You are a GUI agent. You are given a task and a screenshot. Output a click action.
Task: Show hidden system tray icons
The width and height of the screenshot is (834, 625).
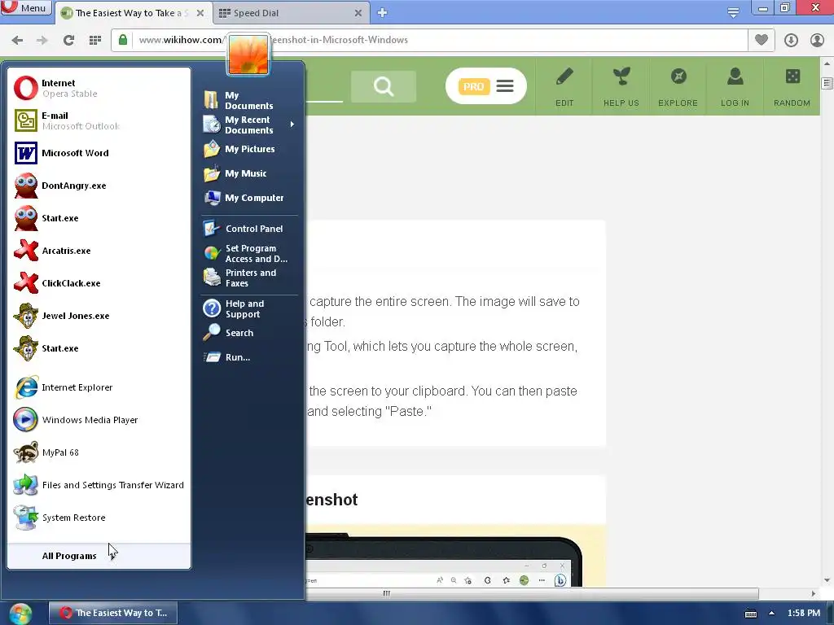pyautogui.click(x=771, y=613)
